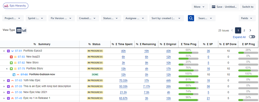Click the 68% time progress bar for ST-81

(x=188, y=53)
